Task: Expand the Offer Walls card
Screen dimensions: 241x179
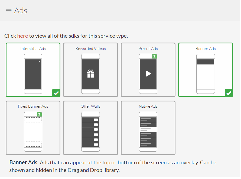Action: [90, 128]
